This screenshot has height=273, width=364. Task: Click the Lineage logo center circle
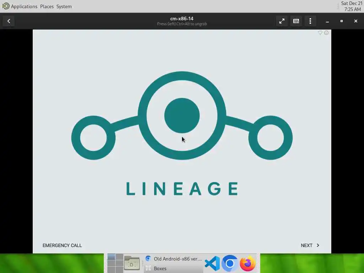pyautogui.click(x=182, y=116)
